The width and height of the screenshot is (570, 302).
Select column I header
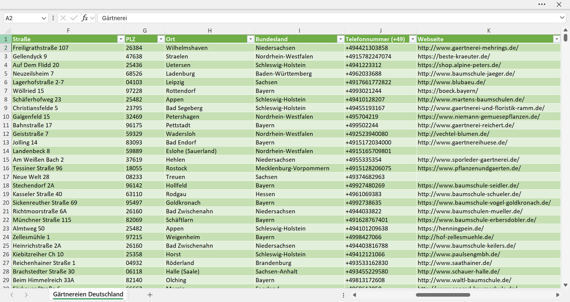pyautogui.click(x=299, y=30)
